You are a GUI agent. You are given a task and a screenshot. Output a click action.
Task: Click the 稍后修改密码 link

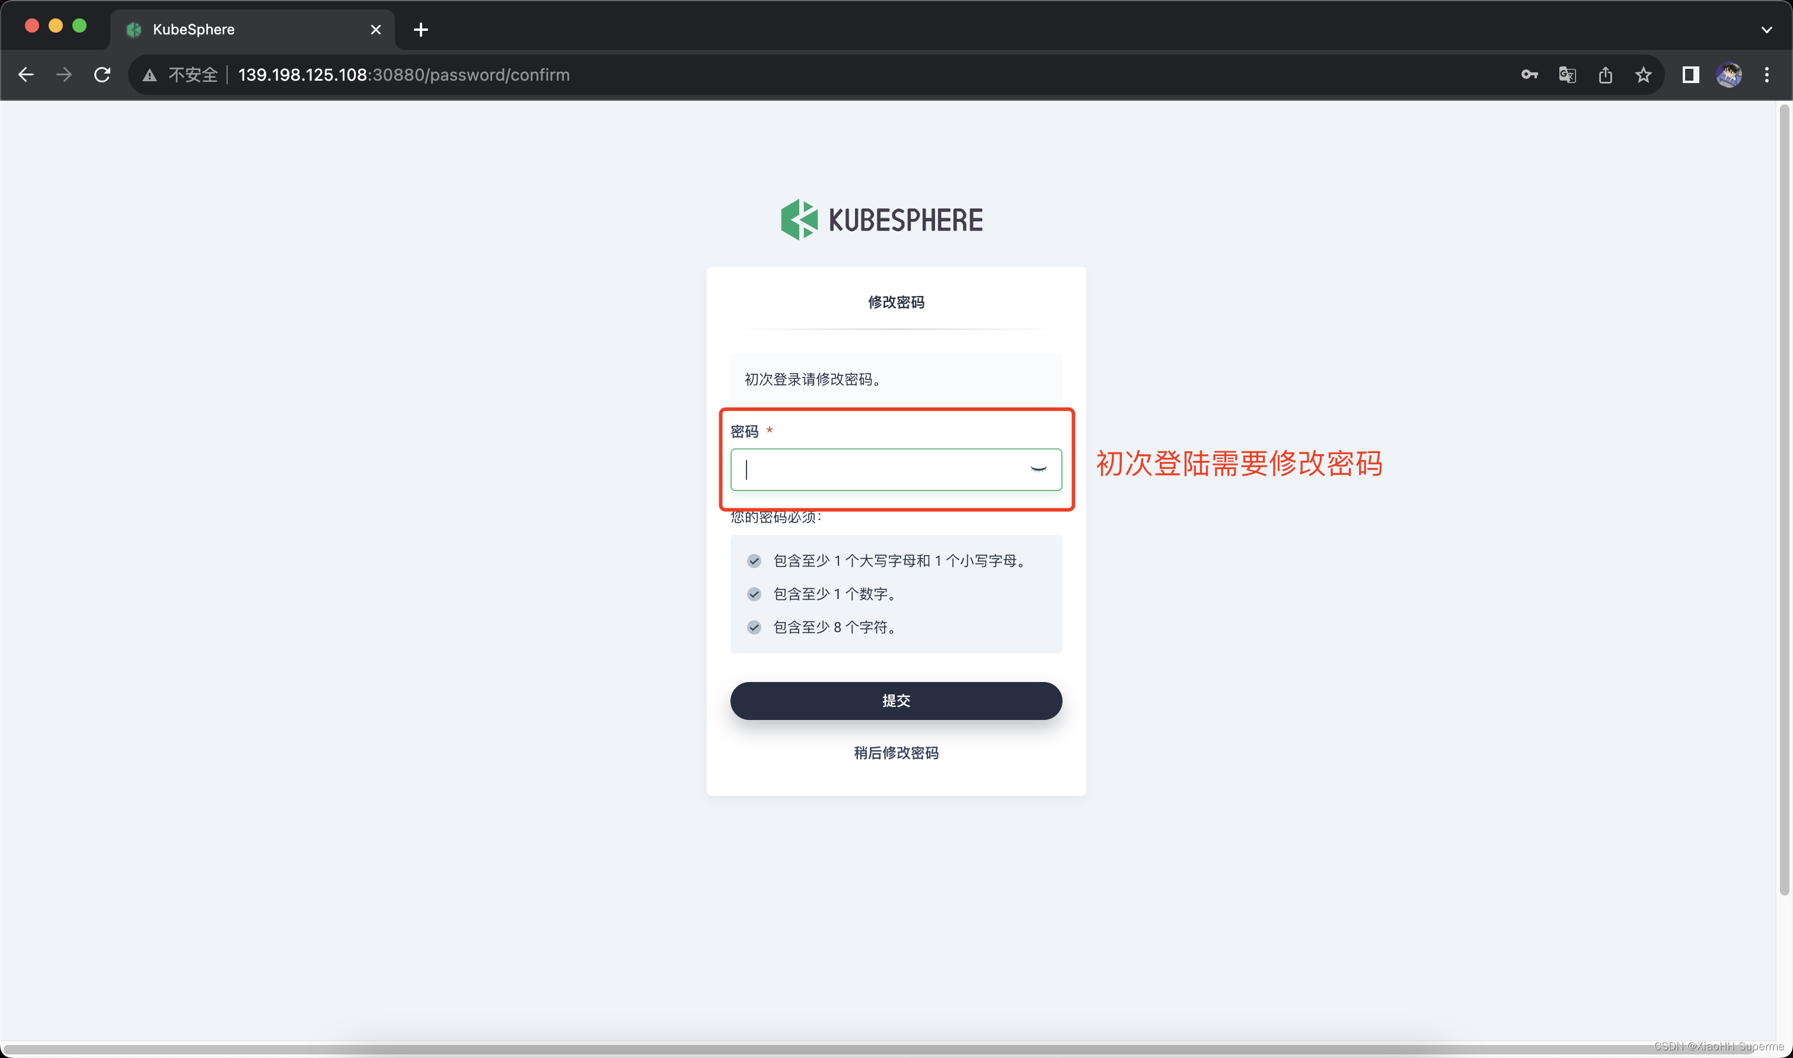click(x=896, y=753)
